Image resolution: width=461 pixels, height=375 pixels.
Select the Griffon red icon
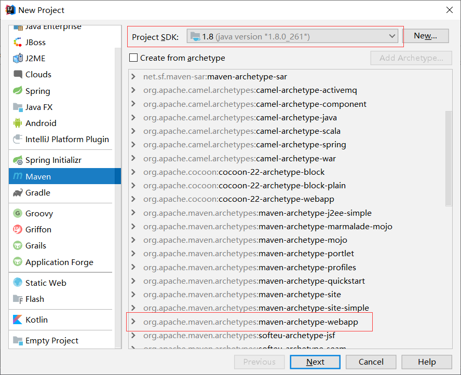18,229
